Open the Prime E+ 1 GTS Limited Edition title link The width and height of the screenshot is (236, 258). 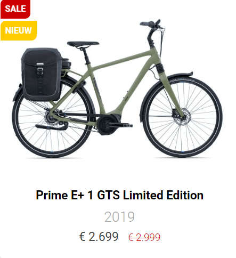coord(119,195)
